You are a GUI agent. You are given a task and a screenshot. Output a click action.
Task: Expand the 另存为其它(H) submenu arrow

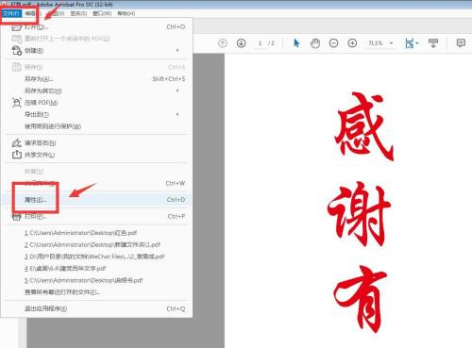coord(177,91)
